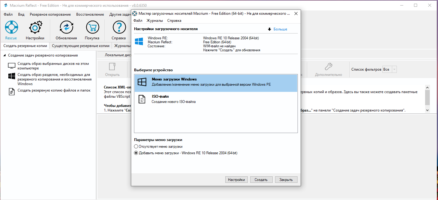Open Настройки gears icon in toolbar
Viewport: 438px width, 200px height.
(x=35, y=28)
